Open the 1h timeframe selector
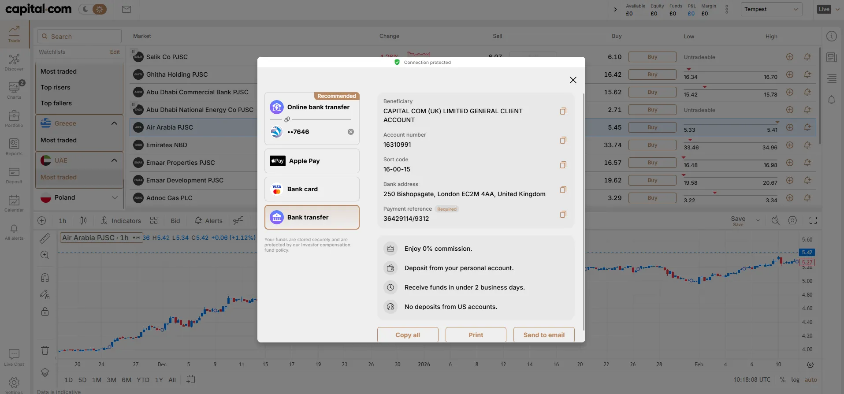 pos(63,221)
